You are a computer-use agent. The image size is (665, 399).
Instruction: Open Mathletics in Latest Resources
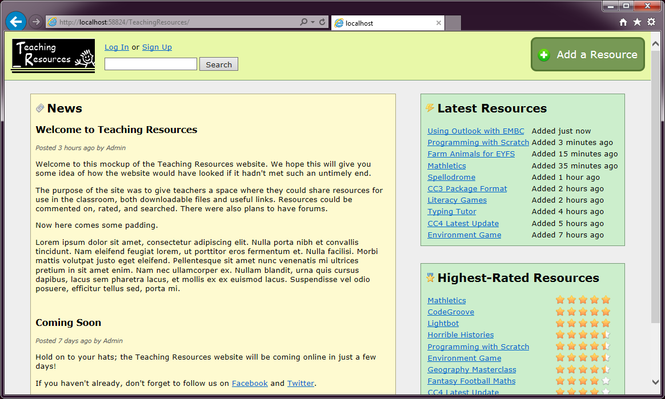[447, 166]
